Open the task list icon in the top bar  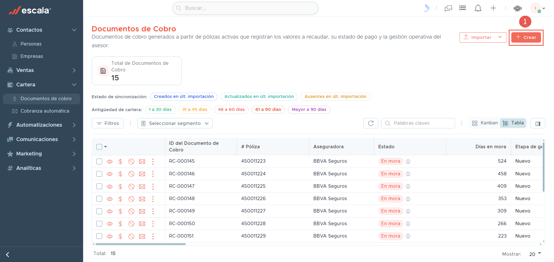click(x=463, y=8)
